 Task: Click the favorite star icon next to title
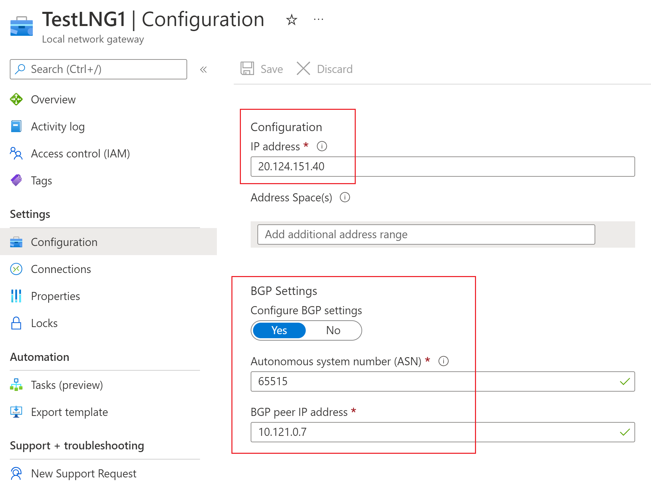click(x=291, y=20)
